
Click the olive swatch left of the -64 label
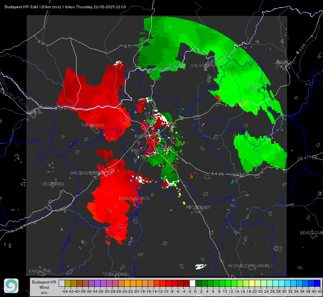click(68, 283)
